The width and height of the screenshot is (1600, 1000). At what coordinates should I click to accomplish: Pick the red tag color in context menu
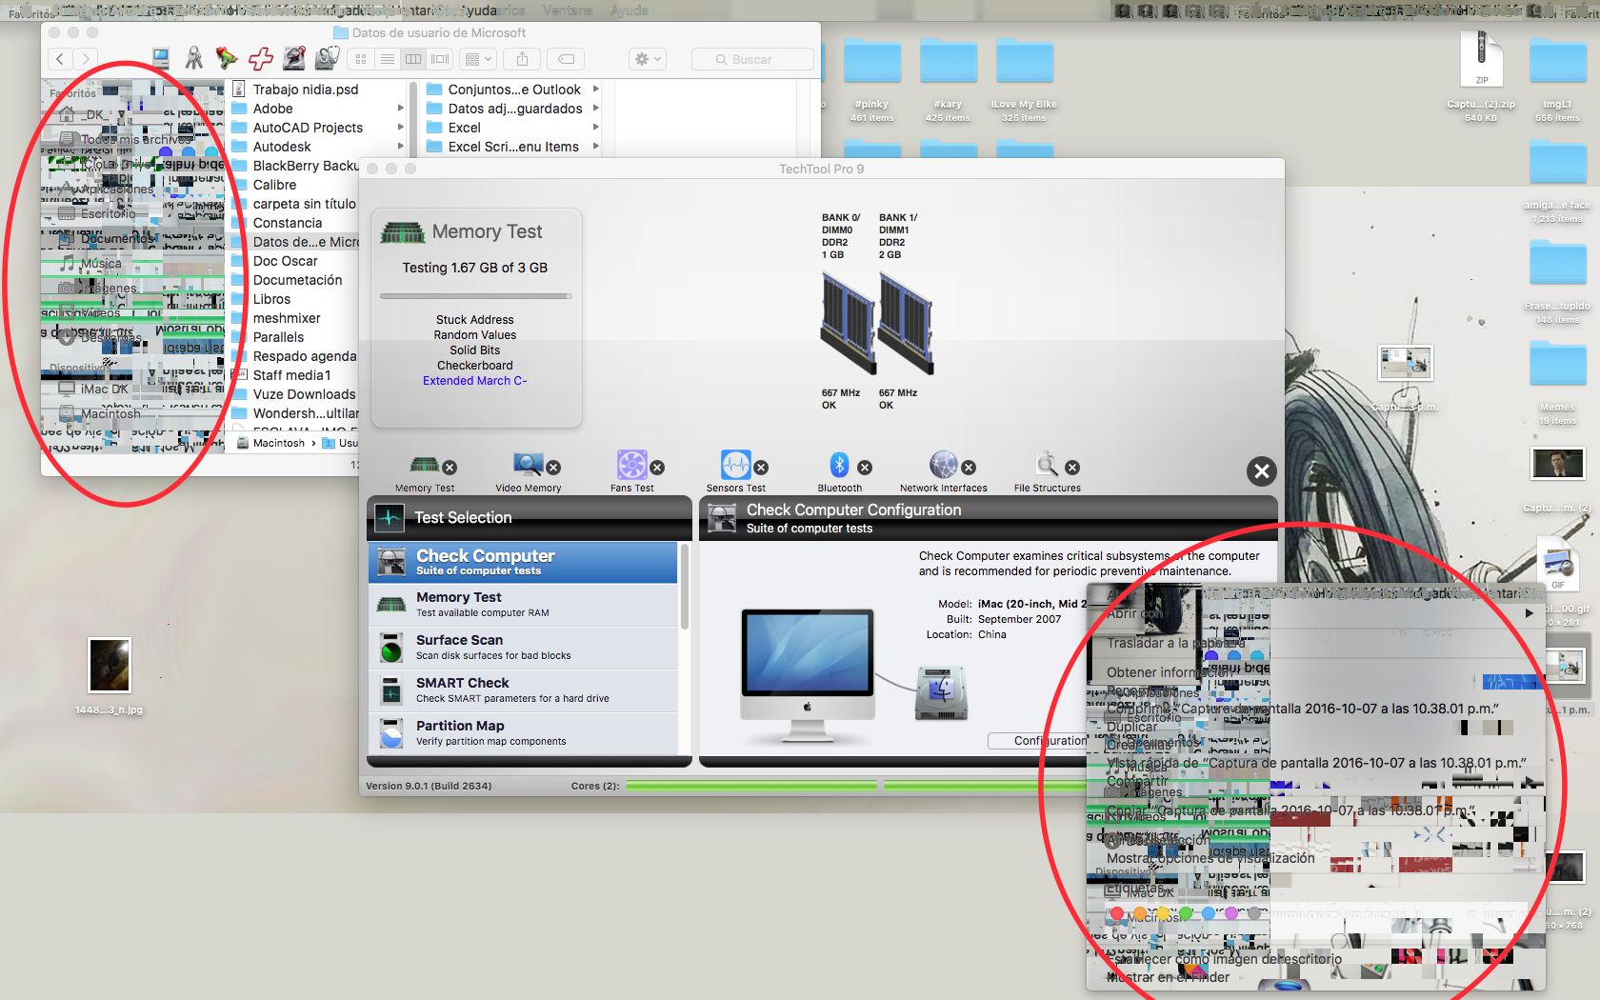[1117, 913]
